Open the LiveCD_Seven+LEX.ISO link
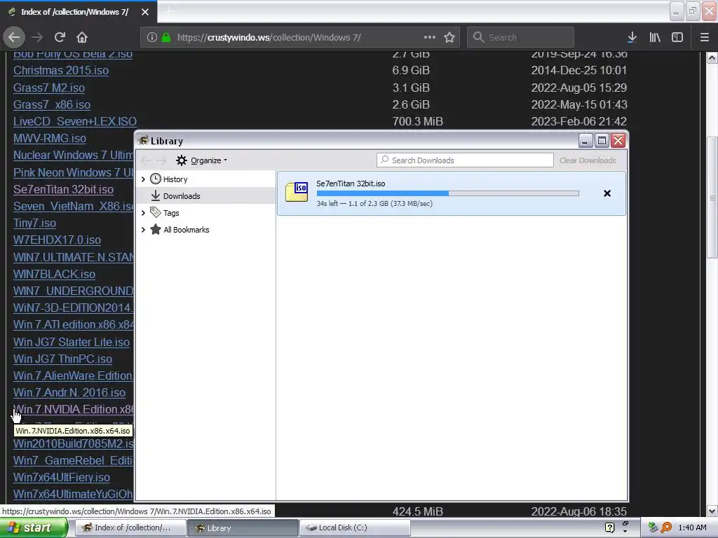Viewport: 718px width, 538px height. coord(74,121)
